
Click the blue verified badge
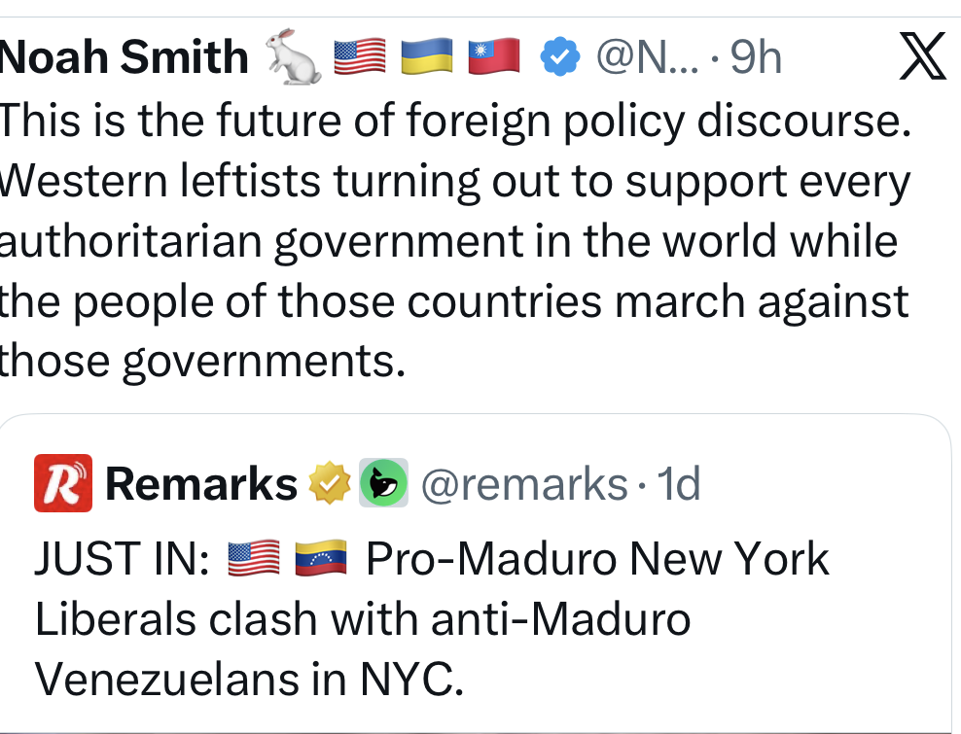(559, 58)
